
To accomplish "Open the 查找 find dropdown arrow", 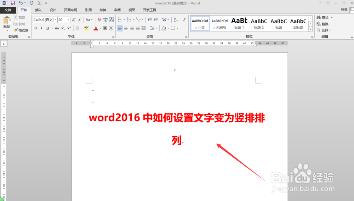I will click(332, 18).
